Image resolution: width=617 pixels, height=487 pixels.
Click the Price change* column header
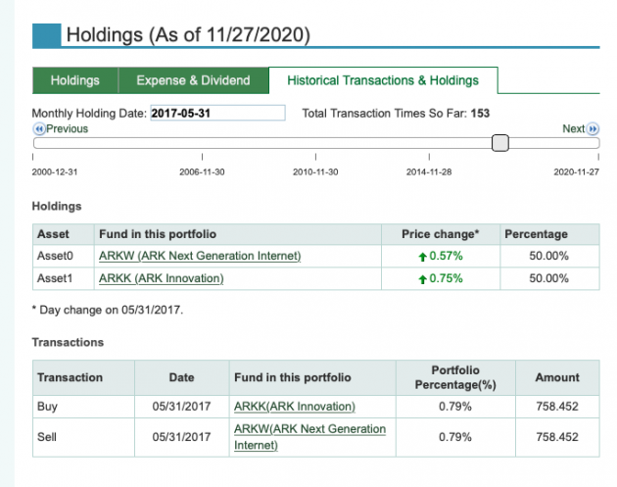click(441, 234)
